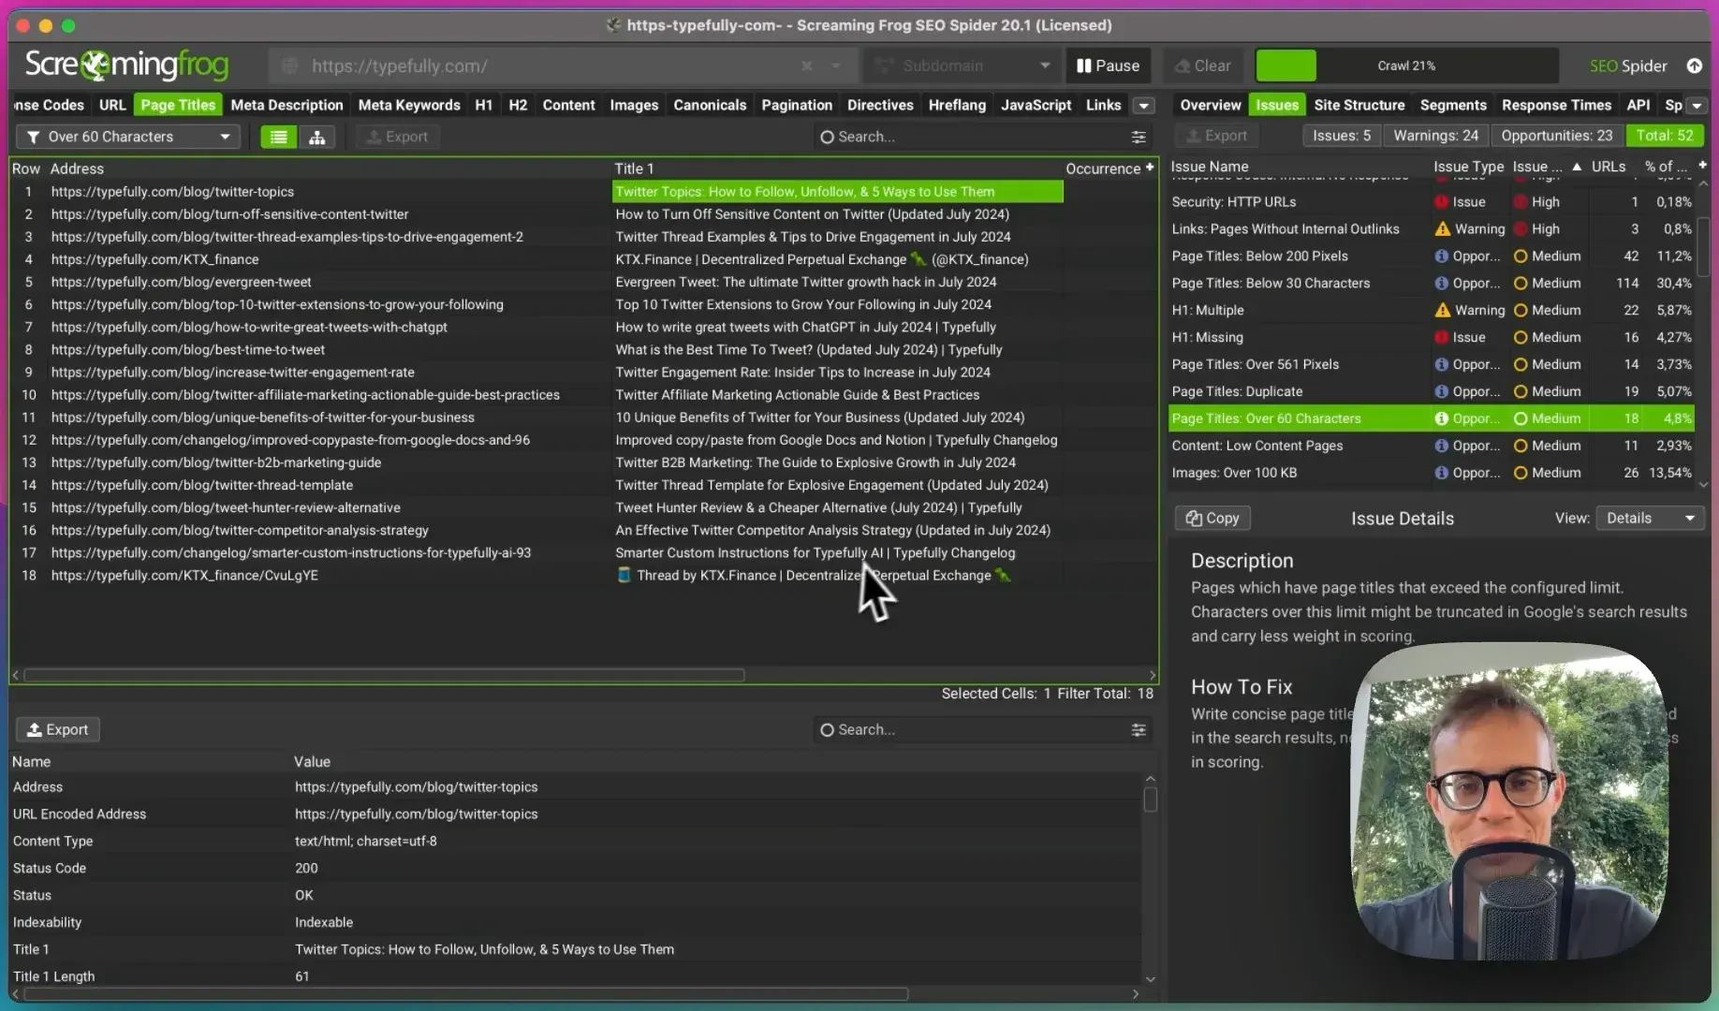Screen dimensions: 1719x1011
Task: Switch to list view in Page Titles
Action: click(x=278, y=137)
